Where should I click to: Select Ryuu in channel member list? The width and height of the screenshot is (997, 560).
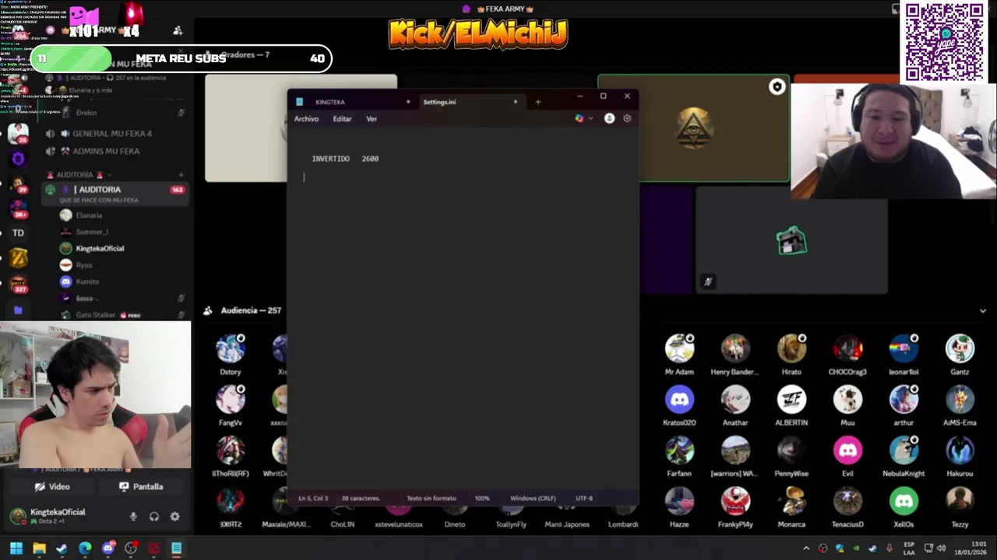click(84, 265)
